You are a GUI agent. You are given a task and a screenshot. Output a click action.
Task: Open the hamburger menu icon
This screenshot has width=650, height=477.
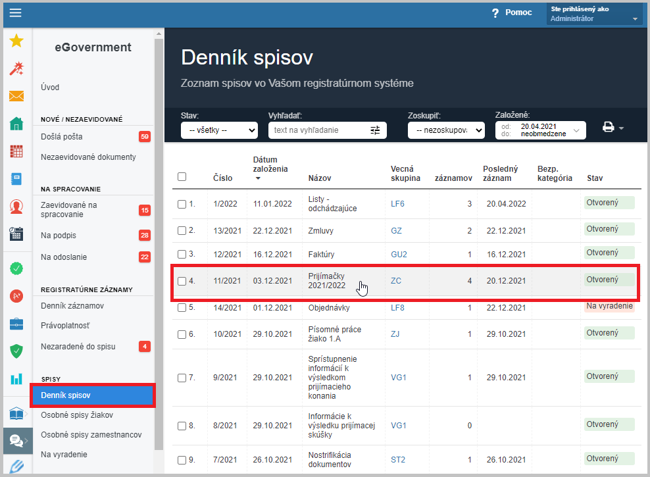point(16,13)
